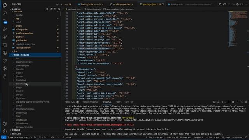The height and width of the screenshot is (140, 249).
Task: Close the bottom panel
Action: [x=246, y=102]
